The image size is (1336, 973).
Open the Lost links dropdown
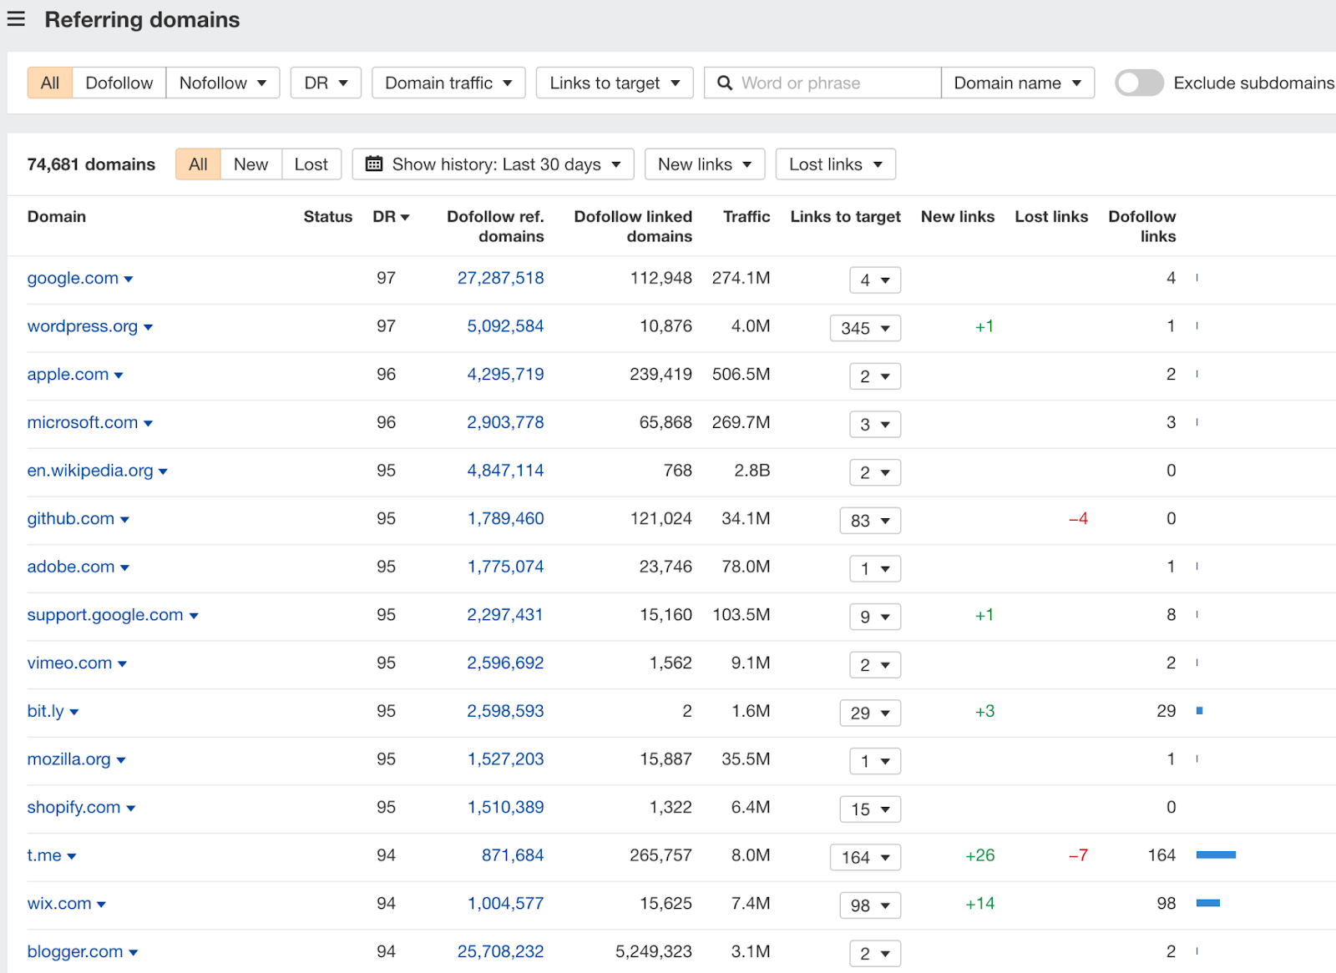pos(836,164)
